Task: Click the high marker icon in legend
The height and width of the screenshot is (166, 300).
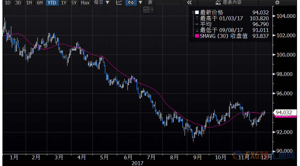Action: (197, 18)
